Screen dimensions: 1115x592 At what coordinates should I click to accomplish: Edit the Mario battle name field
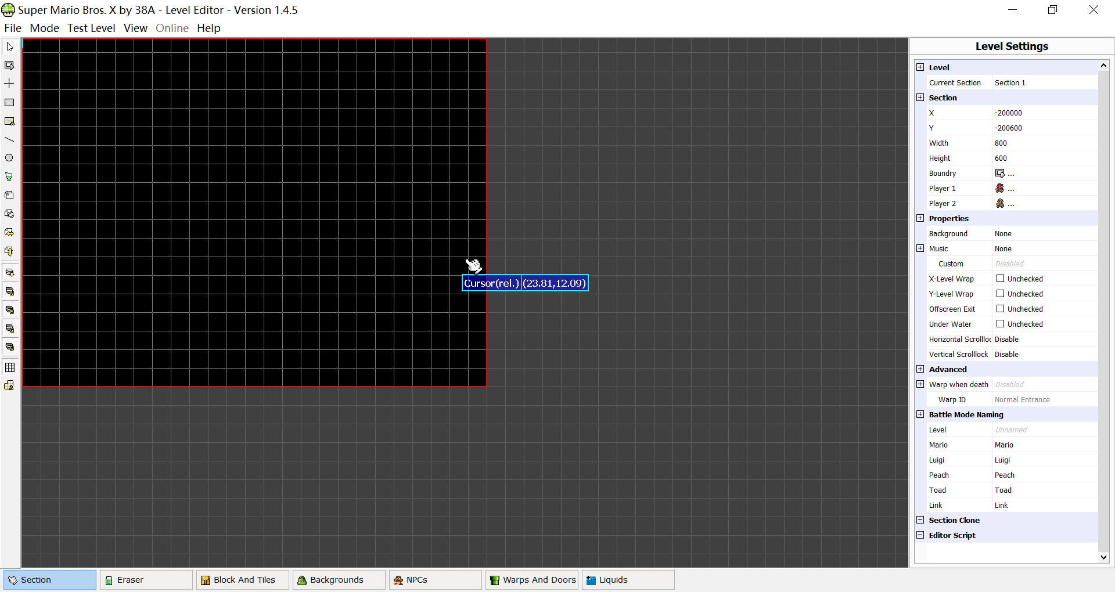tap(1045, 445)
